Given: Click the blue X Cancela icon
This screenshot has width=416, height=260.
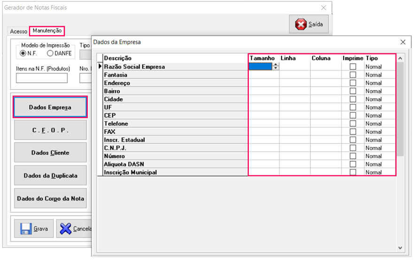Looking at the screenshot, I should (66, 229).
